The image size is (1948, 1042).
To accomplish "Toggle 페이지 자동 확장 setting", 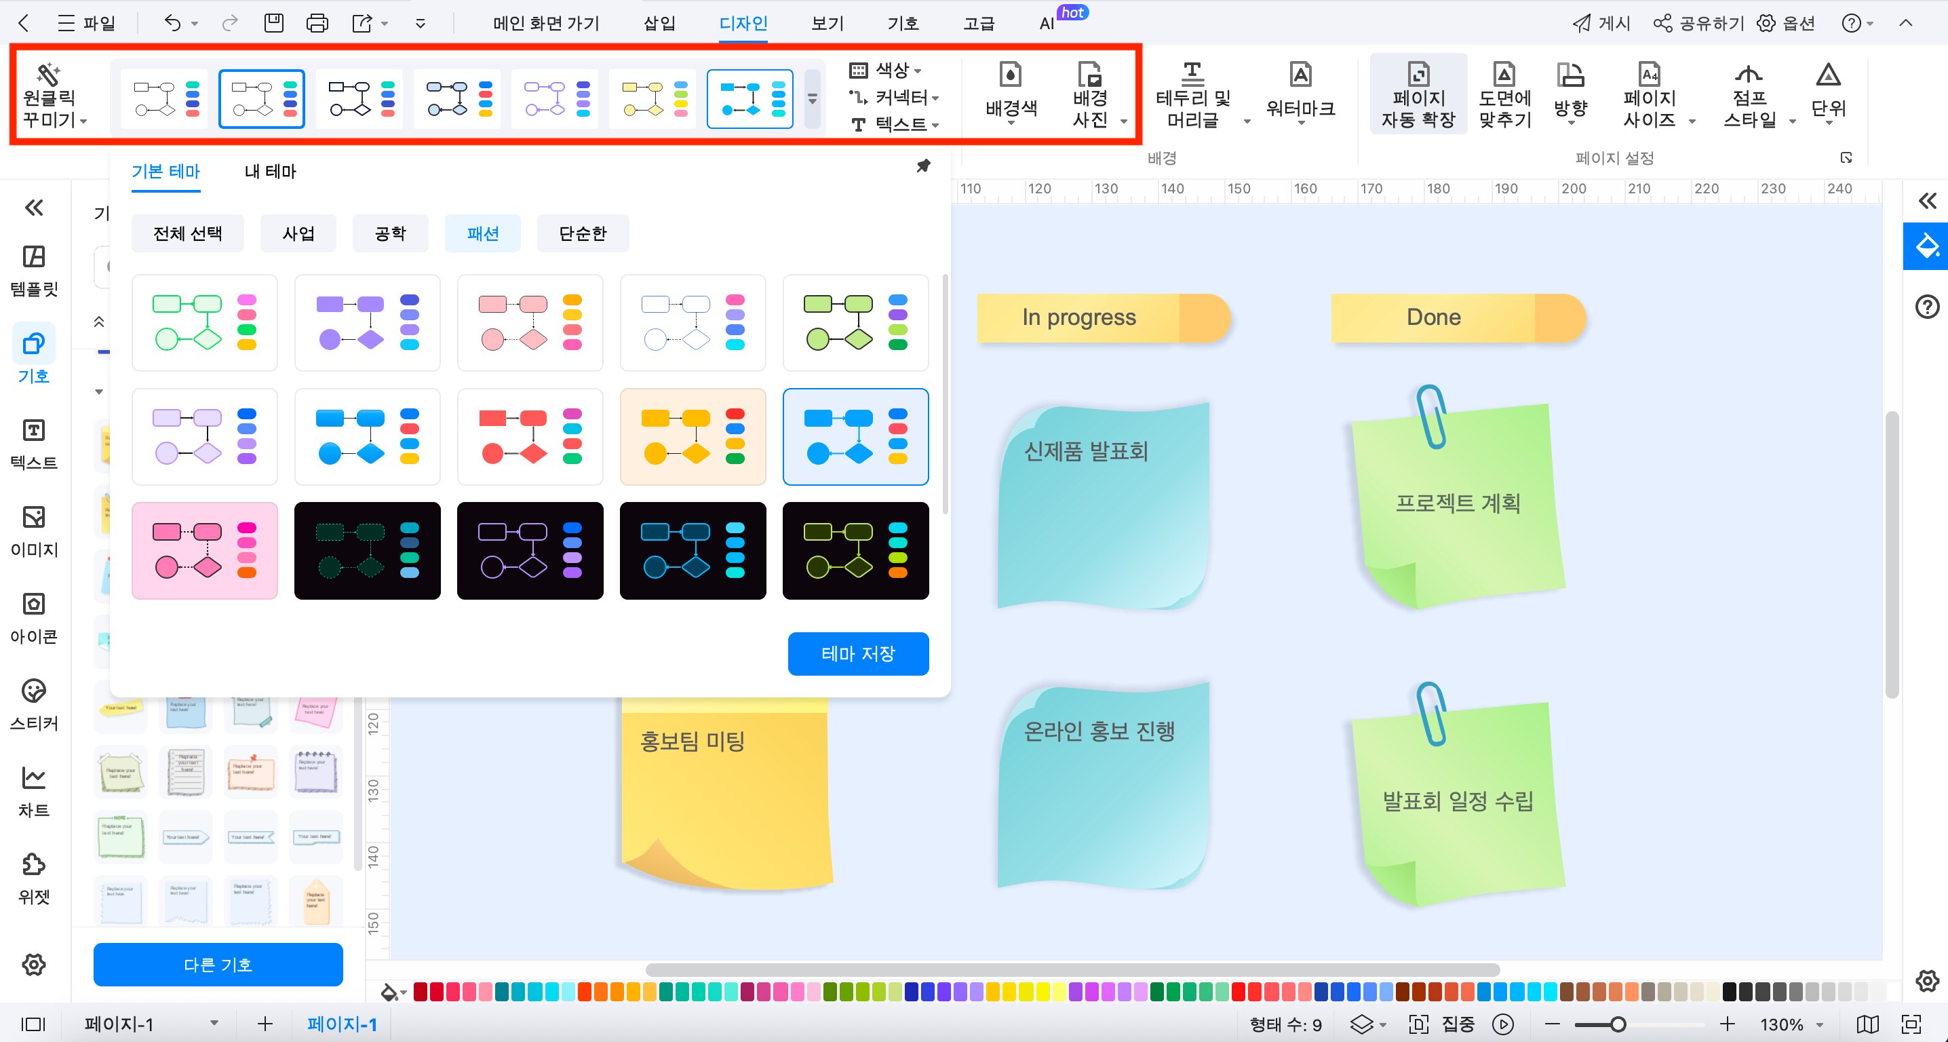I will pyautogui.click(x=1419, y=94).
